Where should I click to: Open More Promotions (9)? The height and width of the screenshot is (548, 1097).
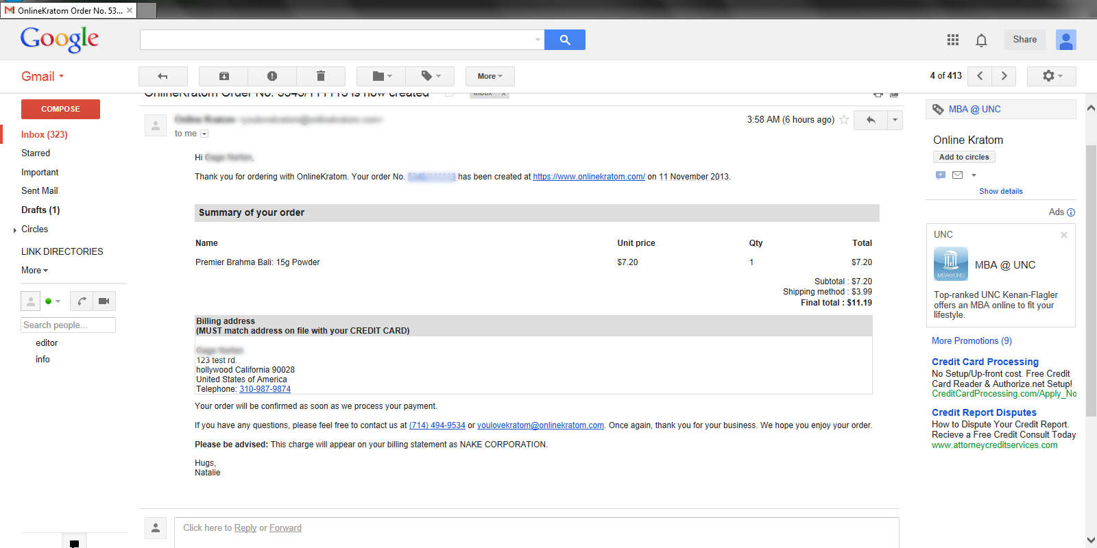972,341
